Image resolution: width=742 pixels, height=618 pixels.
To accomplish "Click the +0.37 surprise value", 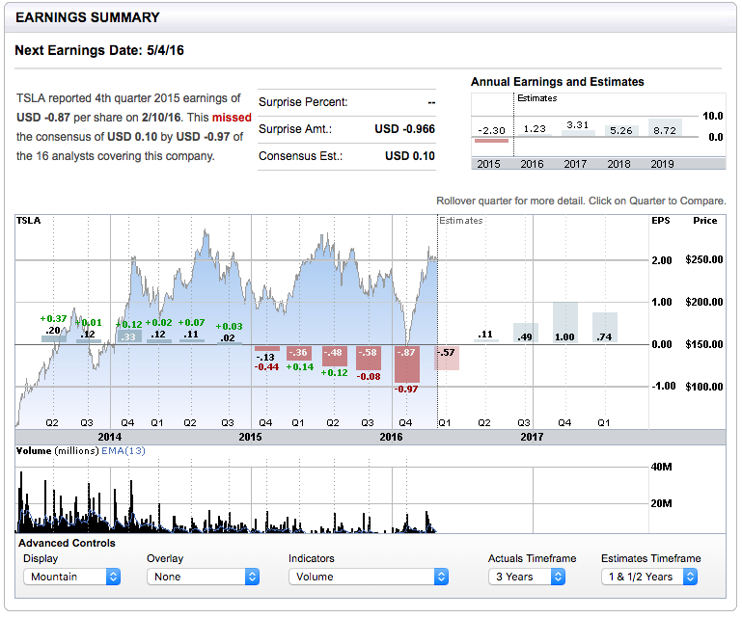I will click(x=53, y=319).
